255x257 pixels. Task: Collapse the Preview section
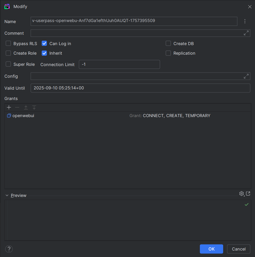pos(7,195)
